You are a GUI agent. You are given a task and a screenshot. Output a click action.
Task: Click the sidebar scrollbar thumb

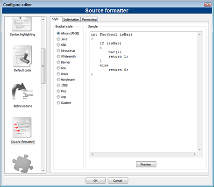[43, 66]
